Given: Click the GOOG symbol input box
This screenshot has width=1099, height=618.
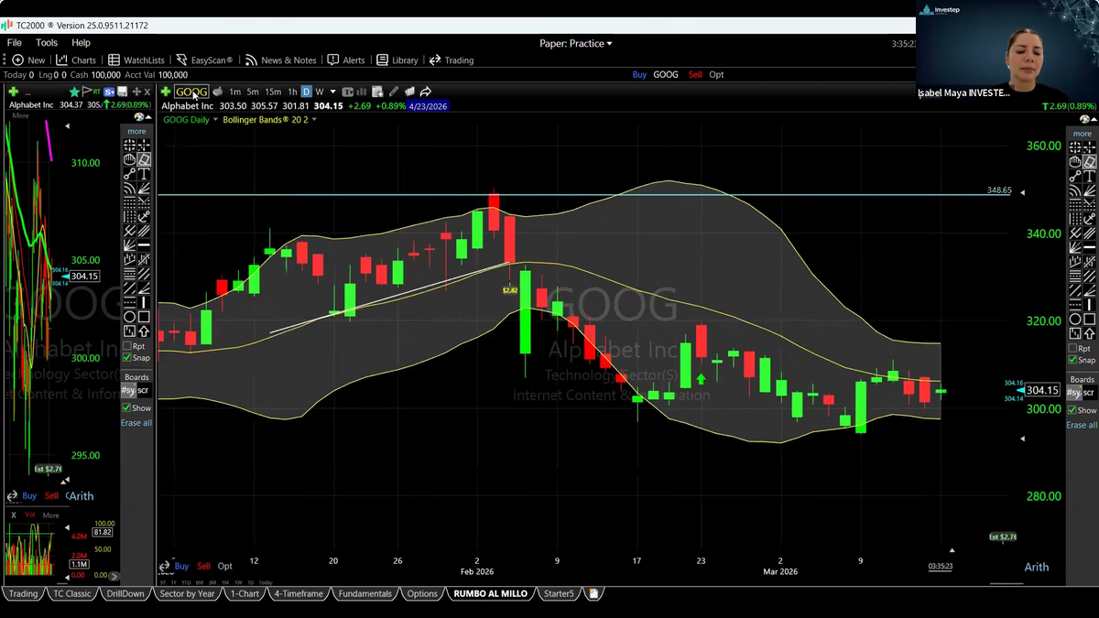Looking at the screenshot, I should (191, 92).
